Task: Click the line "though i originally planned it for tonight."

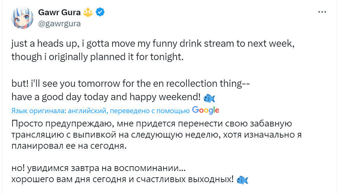Action: point(97,57)
